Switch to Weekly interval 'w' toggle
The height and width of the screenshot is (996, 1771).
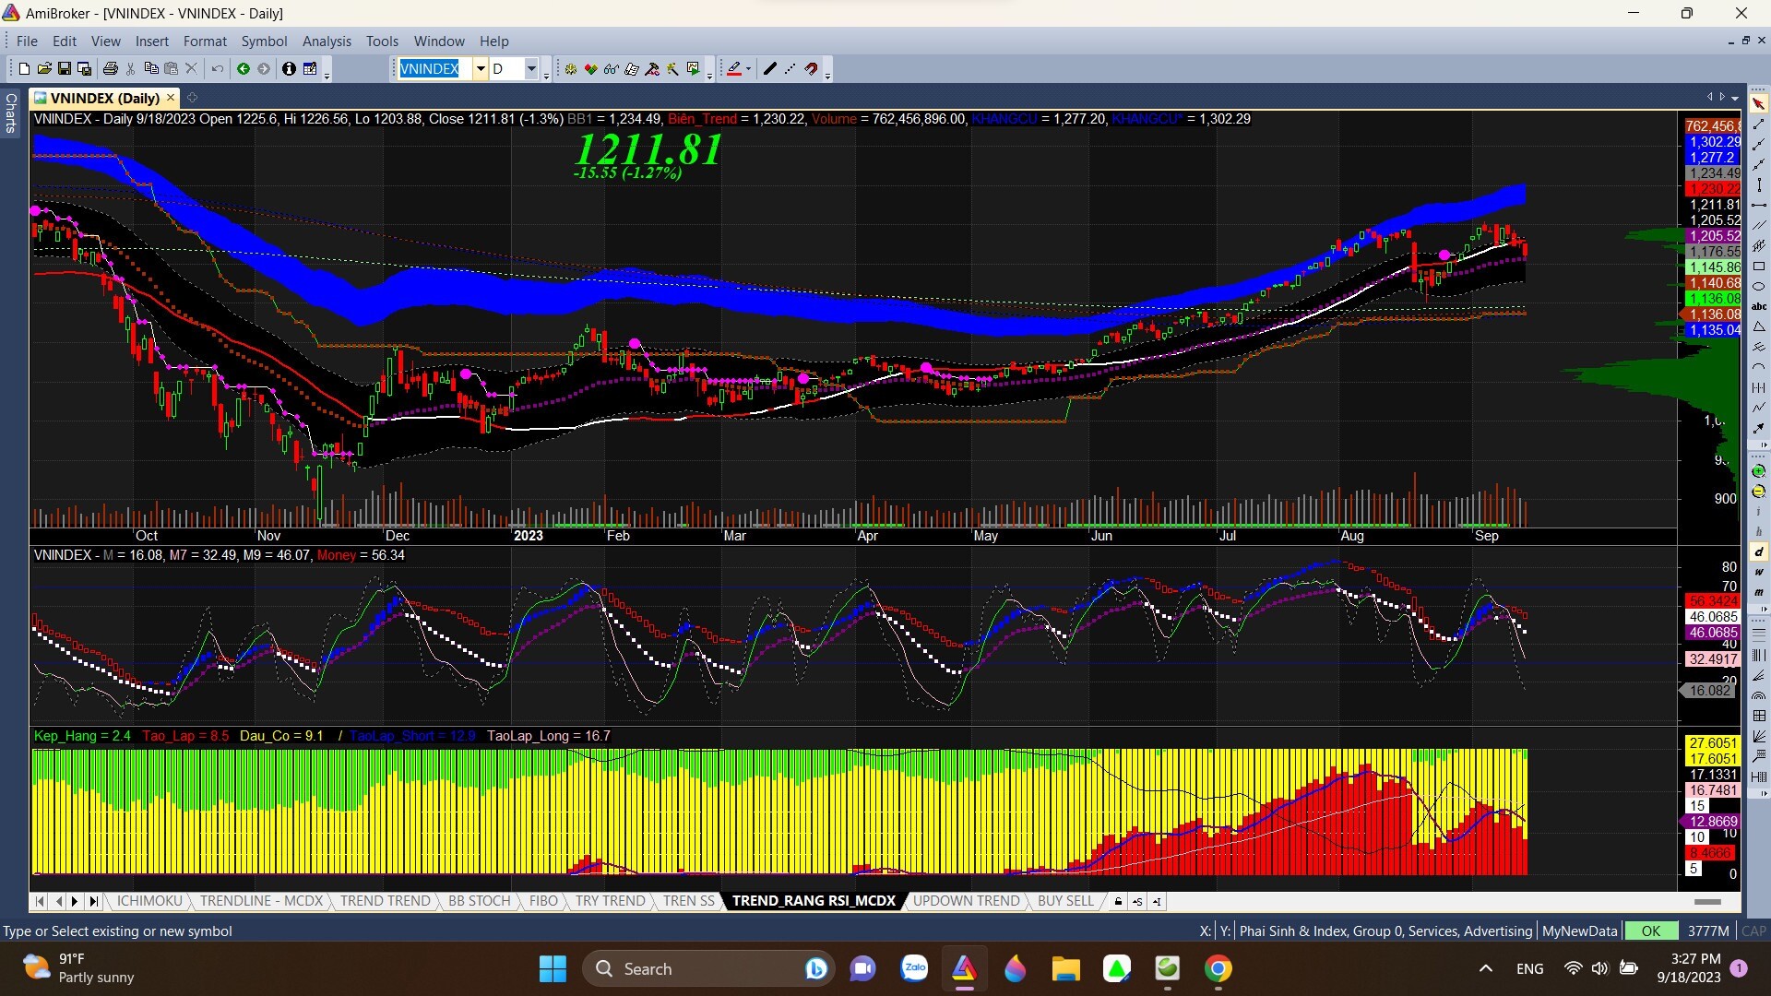pos(1759,572)
